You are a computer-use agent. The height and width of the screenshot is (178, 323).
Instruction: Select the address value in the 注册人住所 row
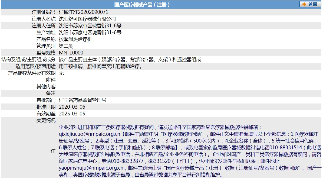[90, 26]
